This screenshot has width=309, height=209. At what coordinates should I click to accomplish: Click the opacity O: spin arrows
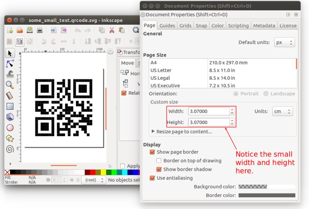(x=64, y=180)
